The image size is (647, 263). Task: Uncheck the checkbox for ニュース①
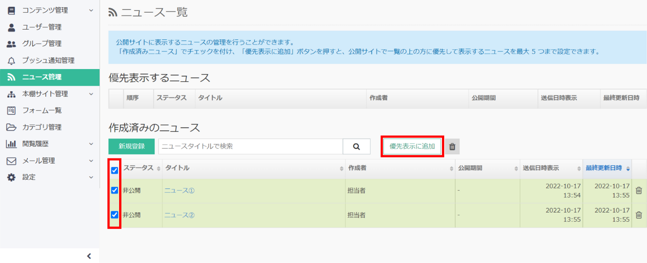coord(115,191)
